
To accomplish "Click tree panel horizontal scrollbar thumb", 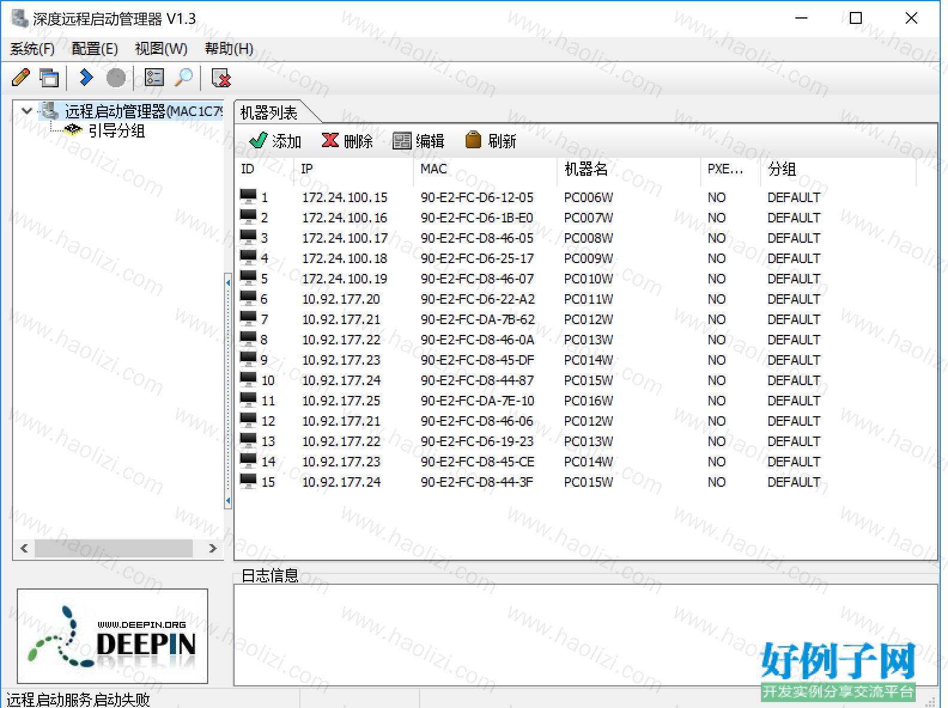I will pos(114,548).
